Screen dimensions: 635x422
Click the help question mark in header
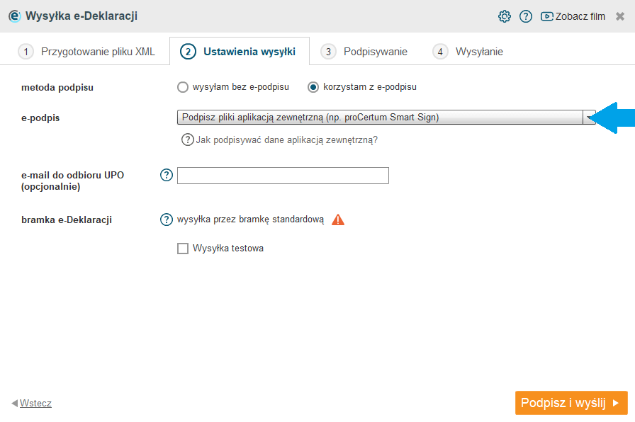(x=526, y=16)
